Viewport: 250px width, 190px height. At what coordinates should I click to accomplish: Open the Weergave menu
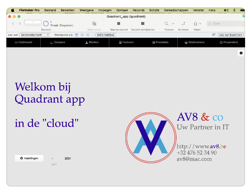point(86,10)
